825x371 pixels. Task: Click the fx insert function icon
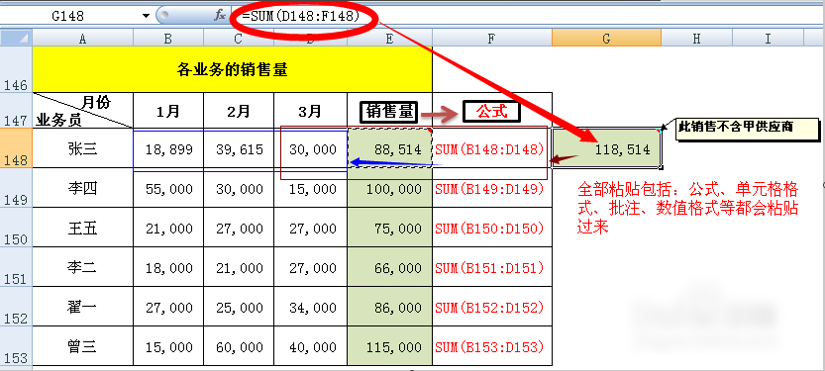(x=220, y=15)
